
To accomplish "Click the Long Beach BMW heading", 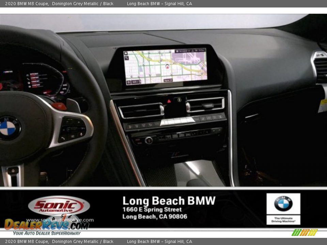I will tap(169, 201).
